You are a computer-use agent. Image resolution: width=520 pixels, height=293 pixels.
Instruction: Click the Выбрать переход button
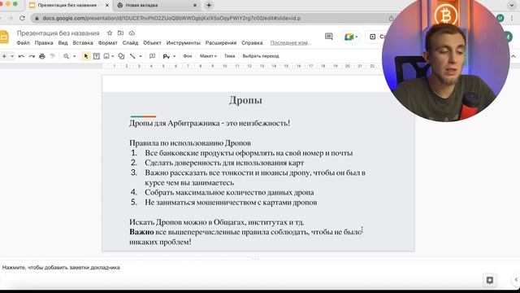261,56
